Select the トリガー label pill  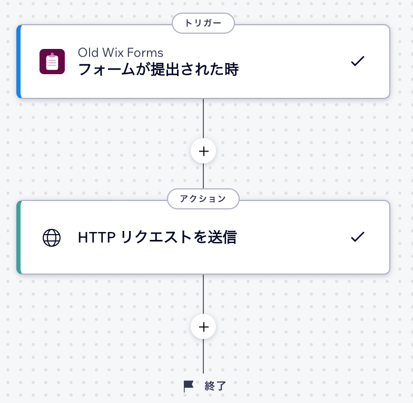203,23
